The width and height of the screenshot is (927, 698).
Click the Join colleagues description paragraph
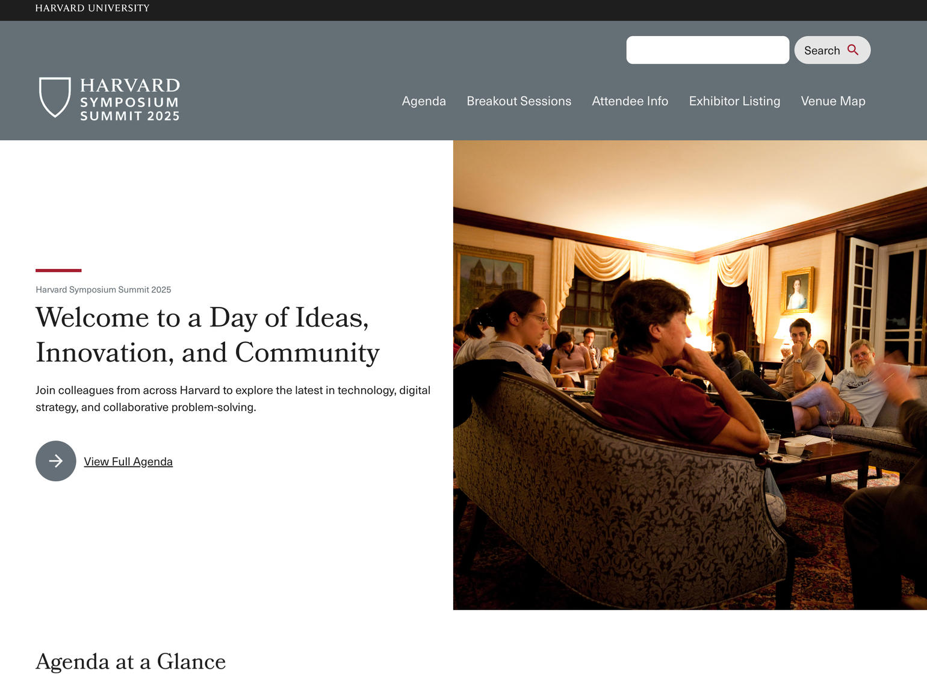point(233,398)
